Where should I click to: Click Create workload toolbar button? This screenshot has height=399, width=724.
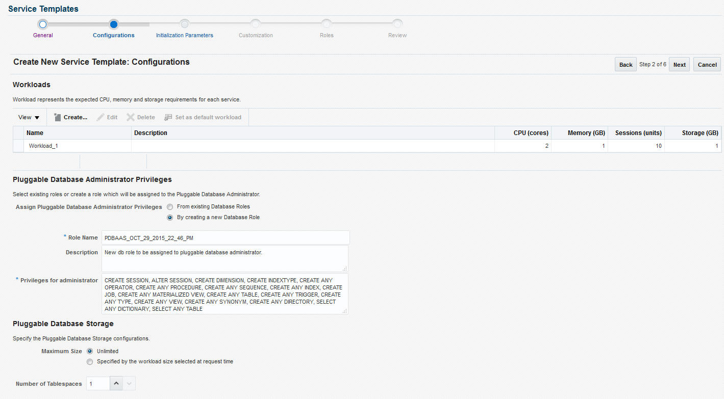pos(70,117)
